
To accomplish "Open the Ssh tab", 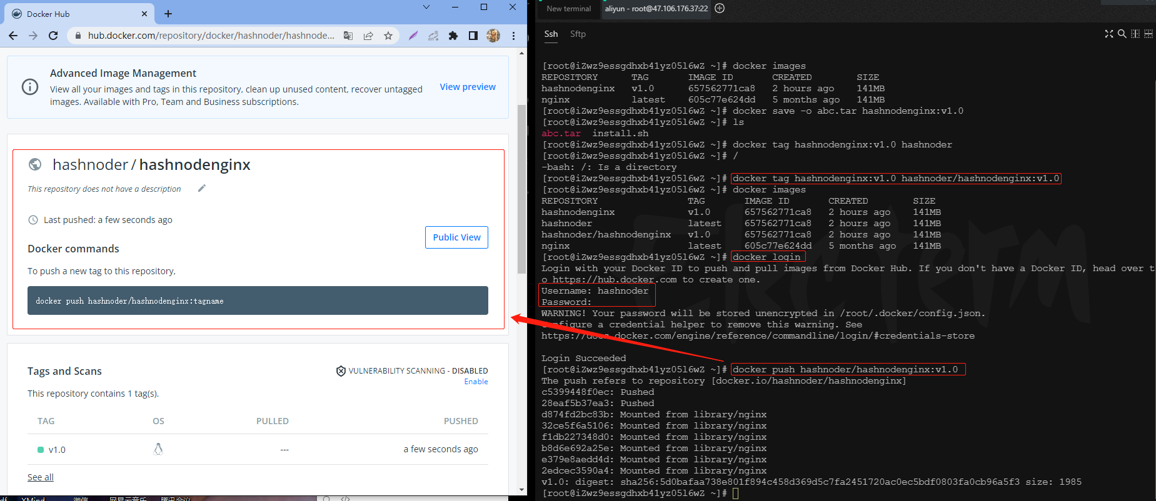I will 551,34.
